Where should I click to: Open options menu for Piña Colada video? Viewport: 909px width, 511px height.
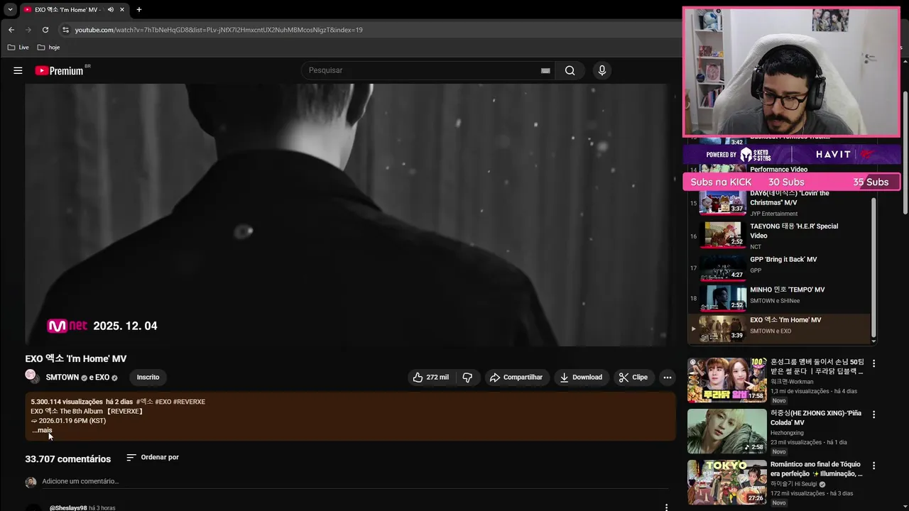pos(874,414)
